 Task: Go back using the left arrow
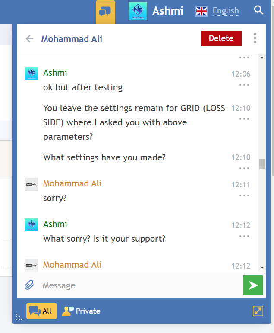pyautogui.click(x=30, y=39)
